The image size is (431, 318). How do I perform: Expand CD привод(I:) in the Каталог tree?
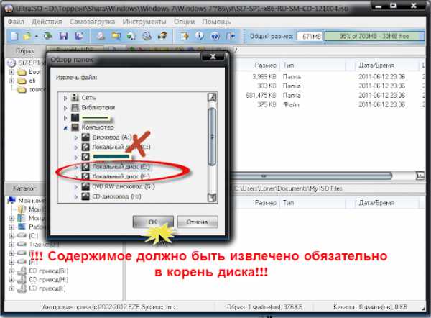11,289
